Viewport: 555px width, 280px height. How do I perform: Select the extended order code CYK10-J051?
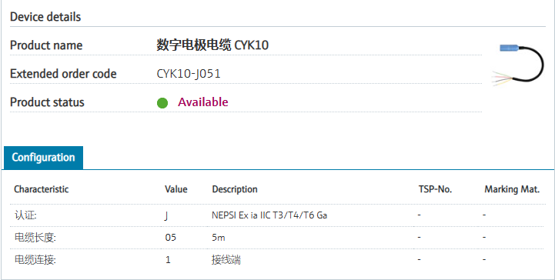pyautogui.click(x=189, y=74)
